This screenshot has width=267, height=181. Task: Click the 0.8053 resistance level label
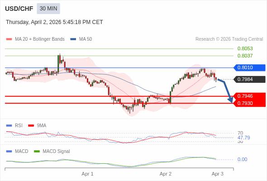click(x=245, y=48)
